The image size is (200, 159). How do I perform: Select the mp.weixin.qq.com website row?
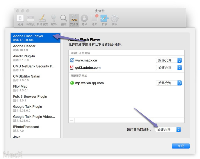point(126,83)
